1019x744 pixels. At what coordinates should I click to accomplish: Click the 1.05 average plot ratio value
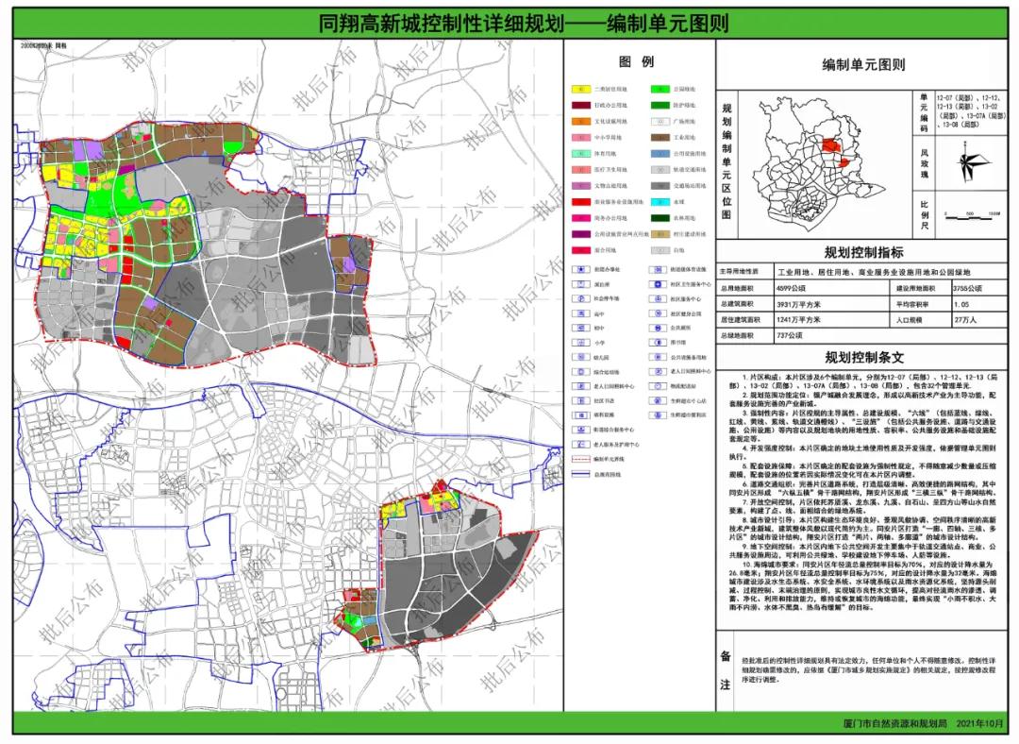[961, 304]
